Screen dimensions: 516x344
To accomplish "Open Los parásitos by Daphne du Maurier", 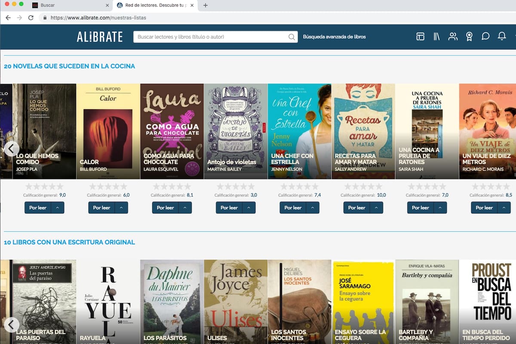I will 172,302.
